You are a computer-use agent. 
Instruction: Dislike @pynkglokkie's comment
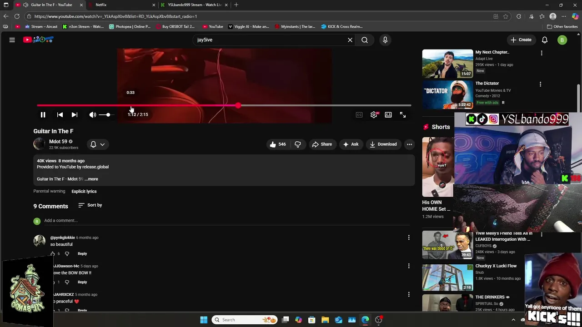click(x=67, y=254)
